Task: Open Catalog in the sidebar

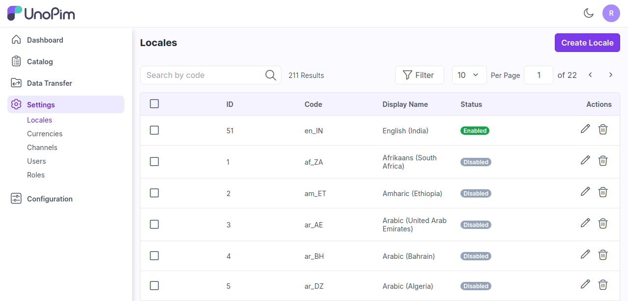Action: click(x=40, y=62)
